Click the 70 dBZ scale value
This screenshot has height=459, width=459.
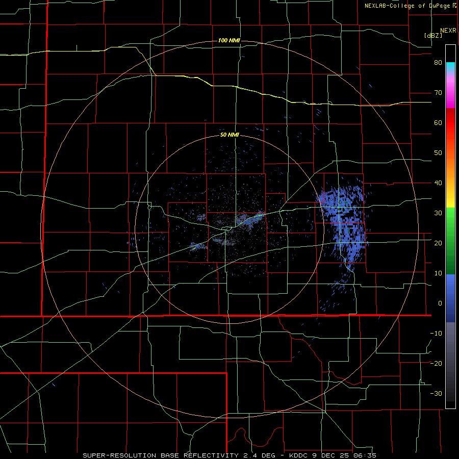438,93
